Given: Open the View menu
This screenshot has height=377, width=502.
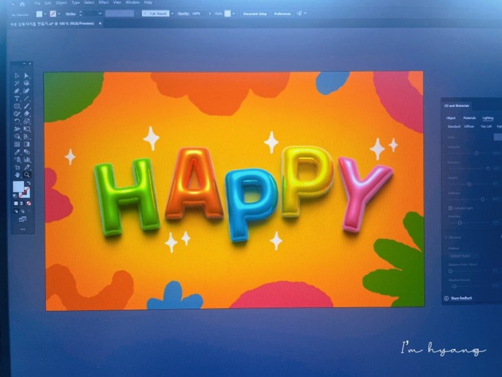Looking at the screenshot, I should pos(117,3).
